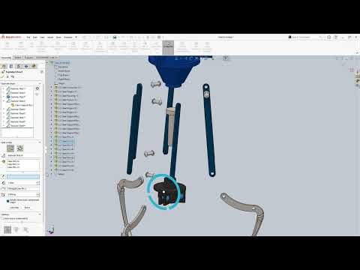Select the Claw Support child under expanded step
The image size is (360, 270).
22,105
